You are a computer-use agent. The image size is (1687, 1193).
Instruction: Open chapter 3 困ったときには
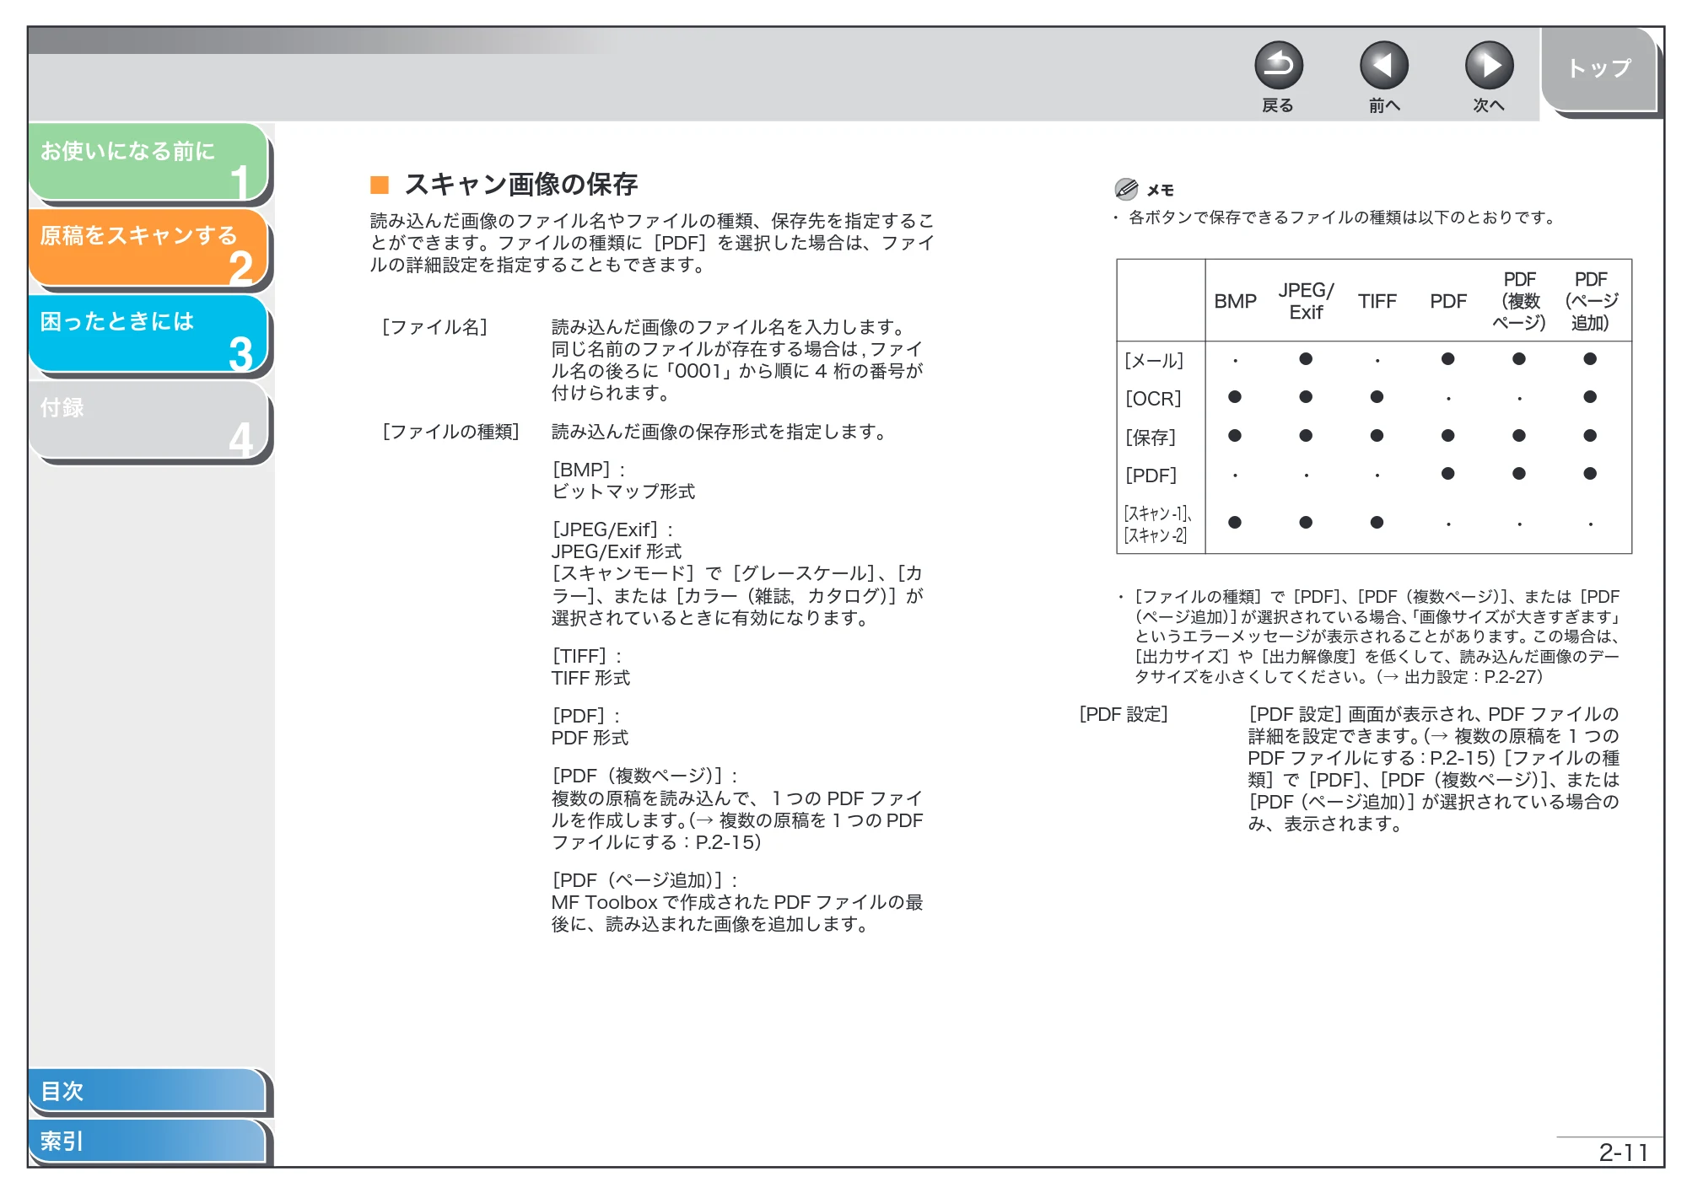tap(148, 334)
